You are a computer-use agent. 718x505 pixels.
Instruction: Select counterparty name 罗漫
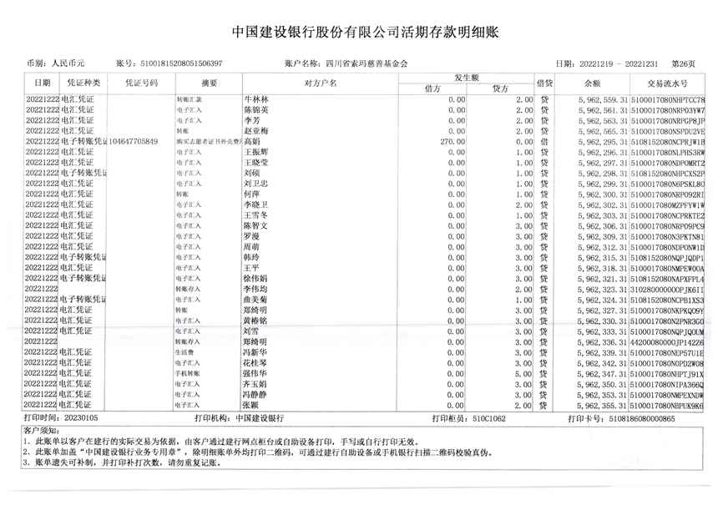(252, 236)
